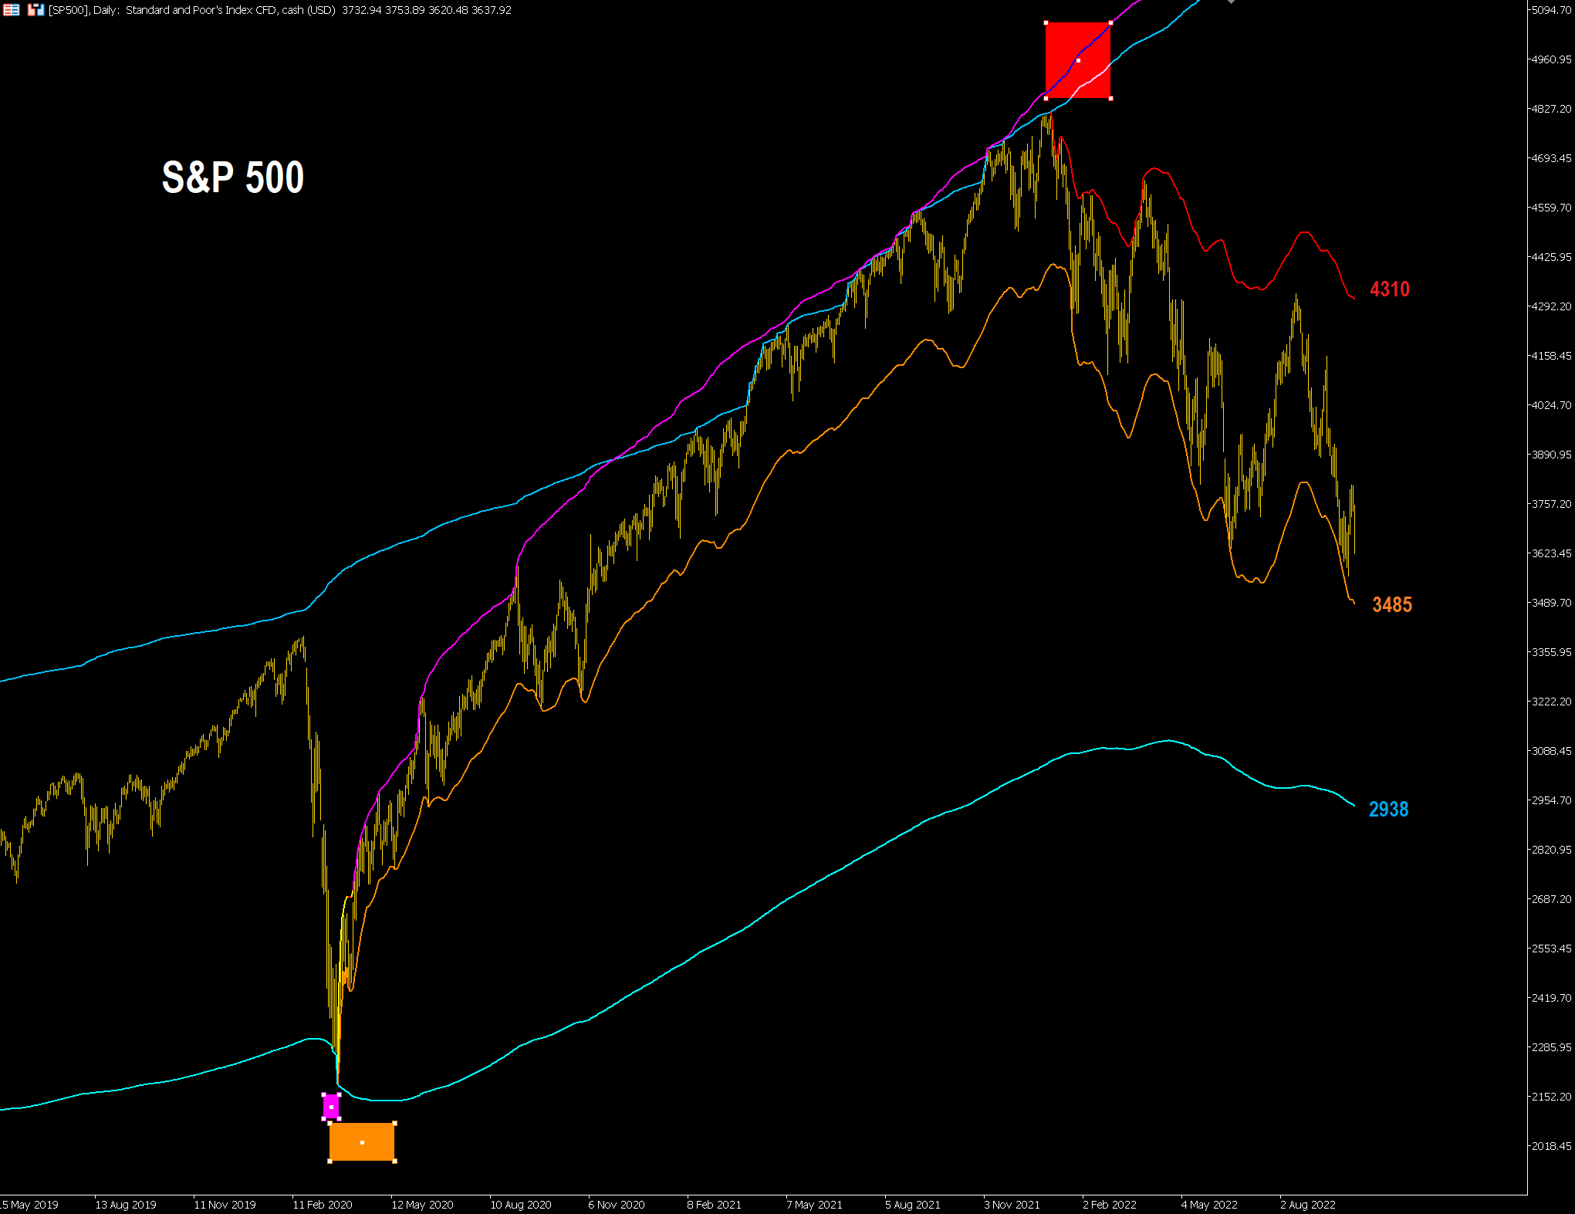This screenshot has width=1575, height=1214.
Task: Click the chart title '[SP500], Daily' text
Action: tap(83, 10)
